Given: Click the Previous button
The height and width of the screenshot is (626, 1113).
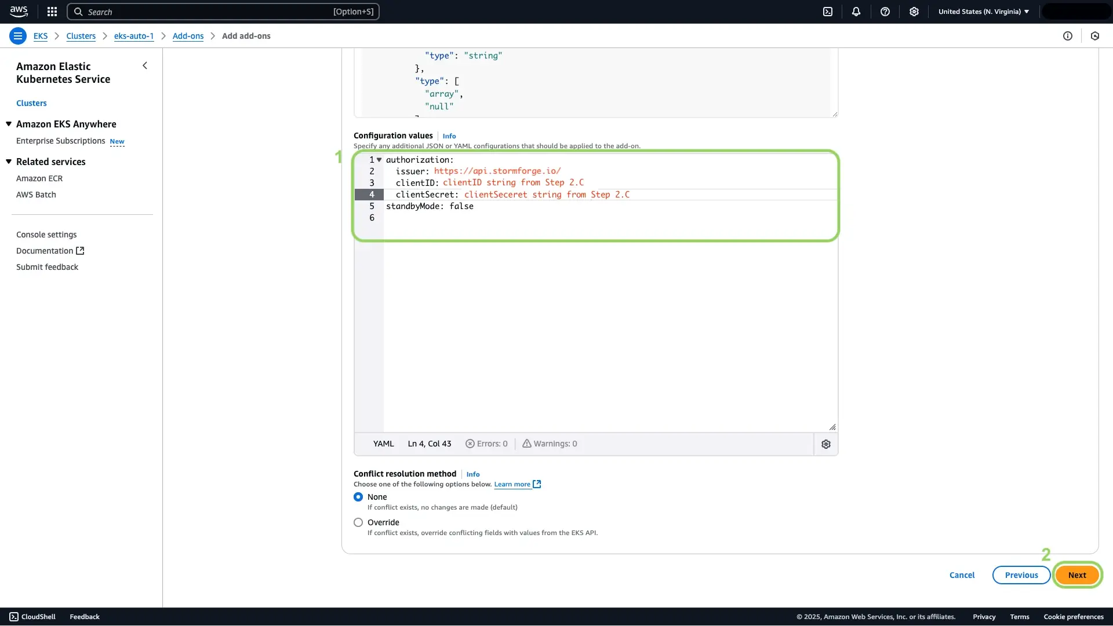Looking at the screenshot, I should pyautogui.click(x=1021, y=575).
